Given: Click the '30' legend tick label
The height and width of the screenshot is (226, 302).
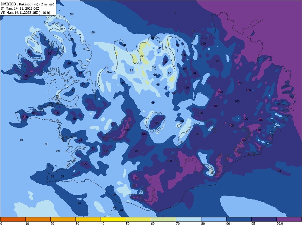Looking at the screenshot, I should tap(77, 224).
